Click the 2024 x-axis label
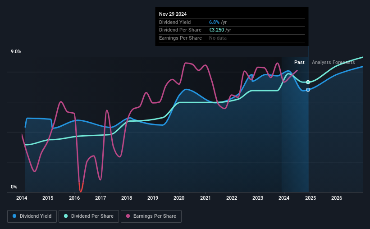 click(284, 198)
